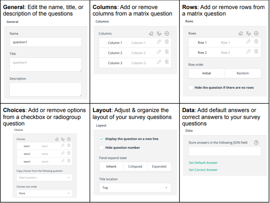Screen dimensions: 270x203
Task: Clear all choices with the eraser icon
Action: pyautogui.click(x=57, y=139)
